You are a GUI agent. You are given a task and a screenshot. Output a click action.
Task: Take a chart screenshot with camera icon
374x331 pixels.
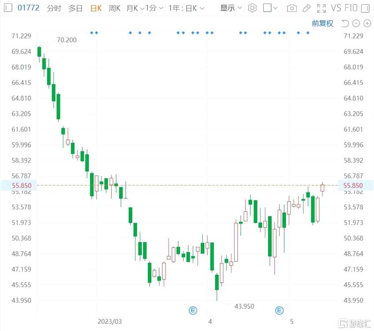coord(291,8)
